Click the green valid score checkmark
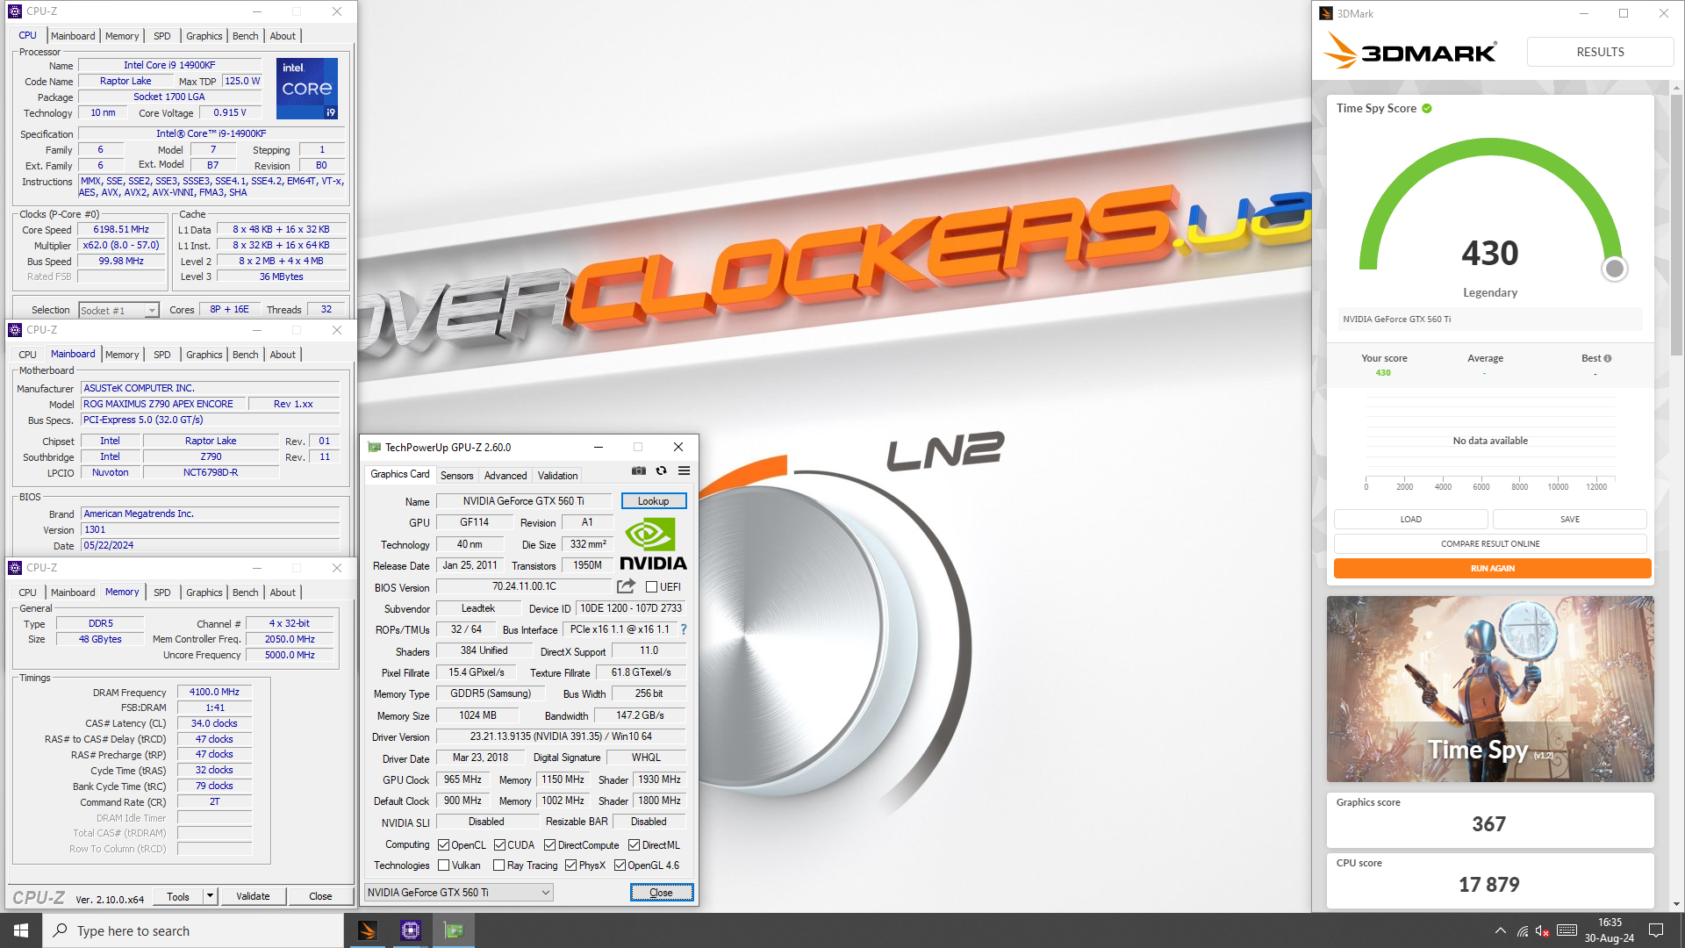The height and width of the screenshot is (948, 1685). pos(1427,109)
